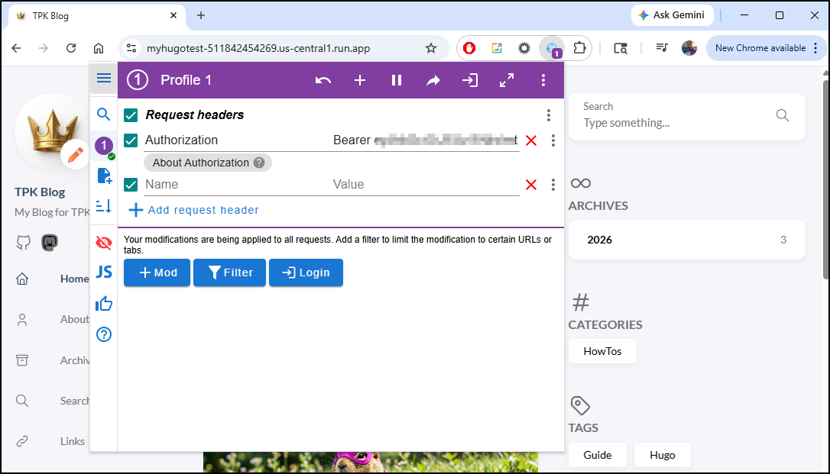Toggle the empty Name header checkbox

coord(131,185)
